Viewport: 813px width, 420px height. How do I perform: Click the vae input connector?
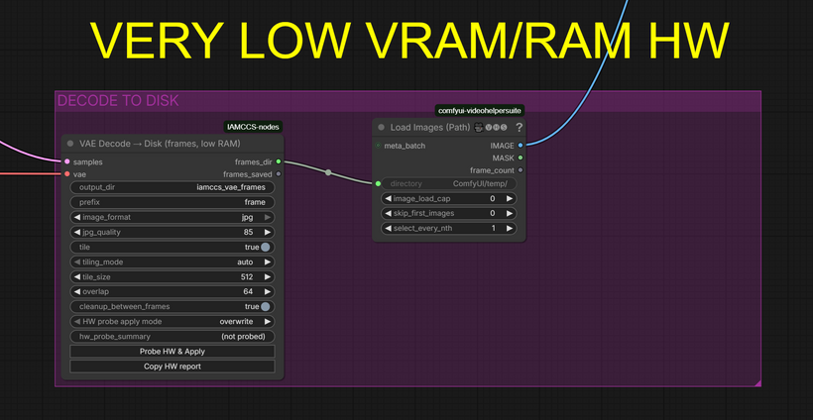click(66, 174)
